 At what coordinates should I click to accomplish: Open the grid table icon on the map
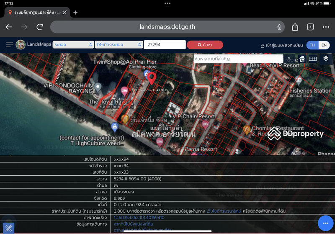click(x=313, y=59)
